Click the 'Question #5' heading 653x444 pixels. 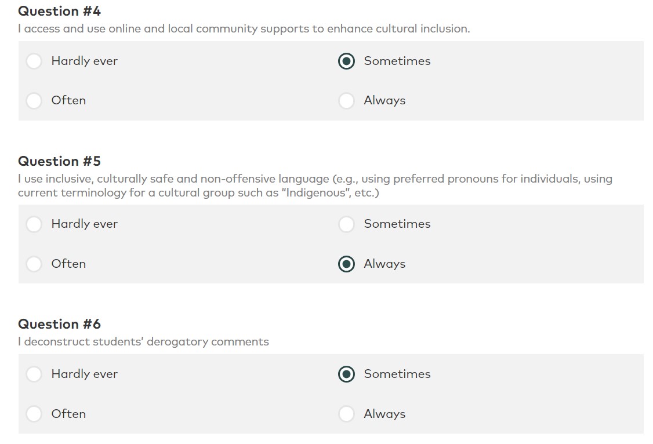pos(60,162)
